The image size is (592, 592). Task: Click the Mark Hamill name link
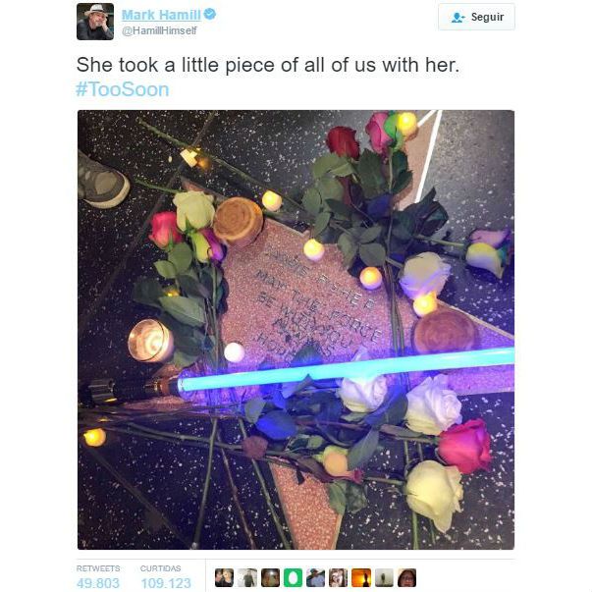pyautogui.click(x=161, y=15)
